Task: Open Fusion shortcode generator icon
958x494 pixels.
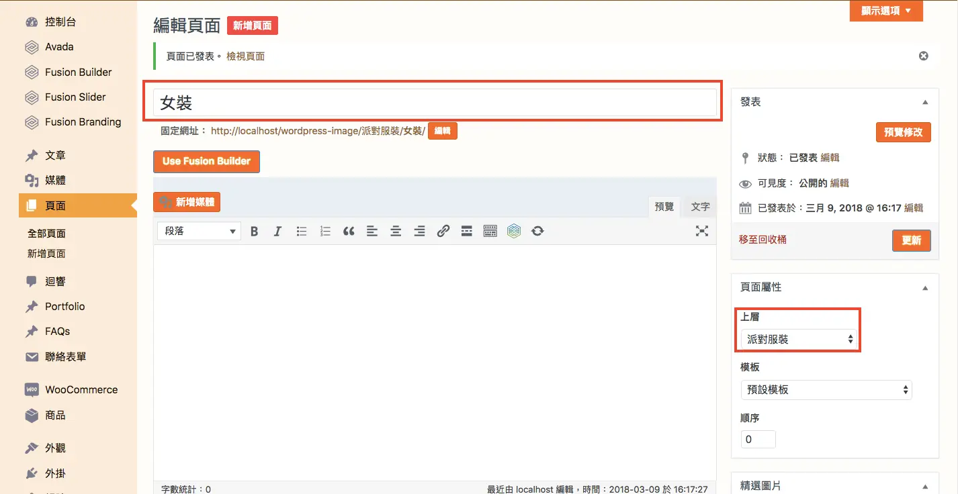Action: click(514, 231)
